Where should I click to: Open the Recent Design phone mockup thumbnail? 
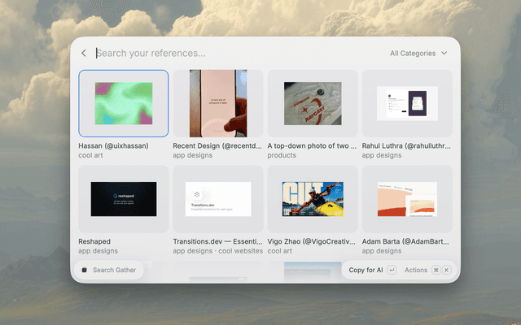218,103
